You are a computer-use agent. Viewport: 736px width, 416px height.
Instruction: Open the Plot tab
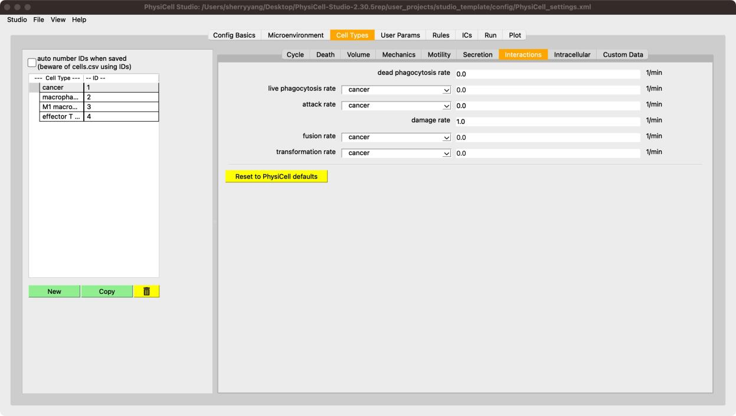click(515, 35)
